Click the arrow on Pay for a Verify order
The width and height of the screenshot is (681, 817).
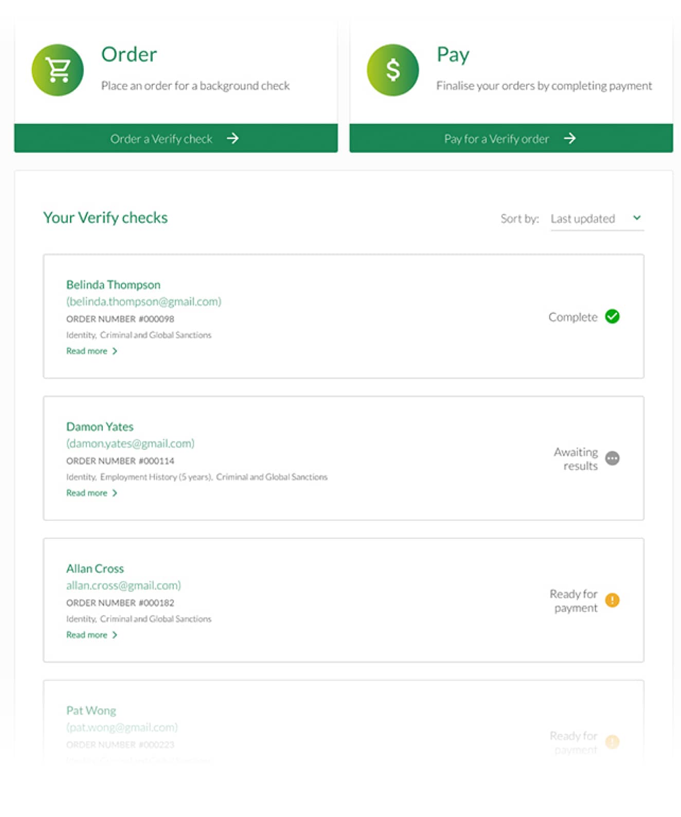click(569, 138)
